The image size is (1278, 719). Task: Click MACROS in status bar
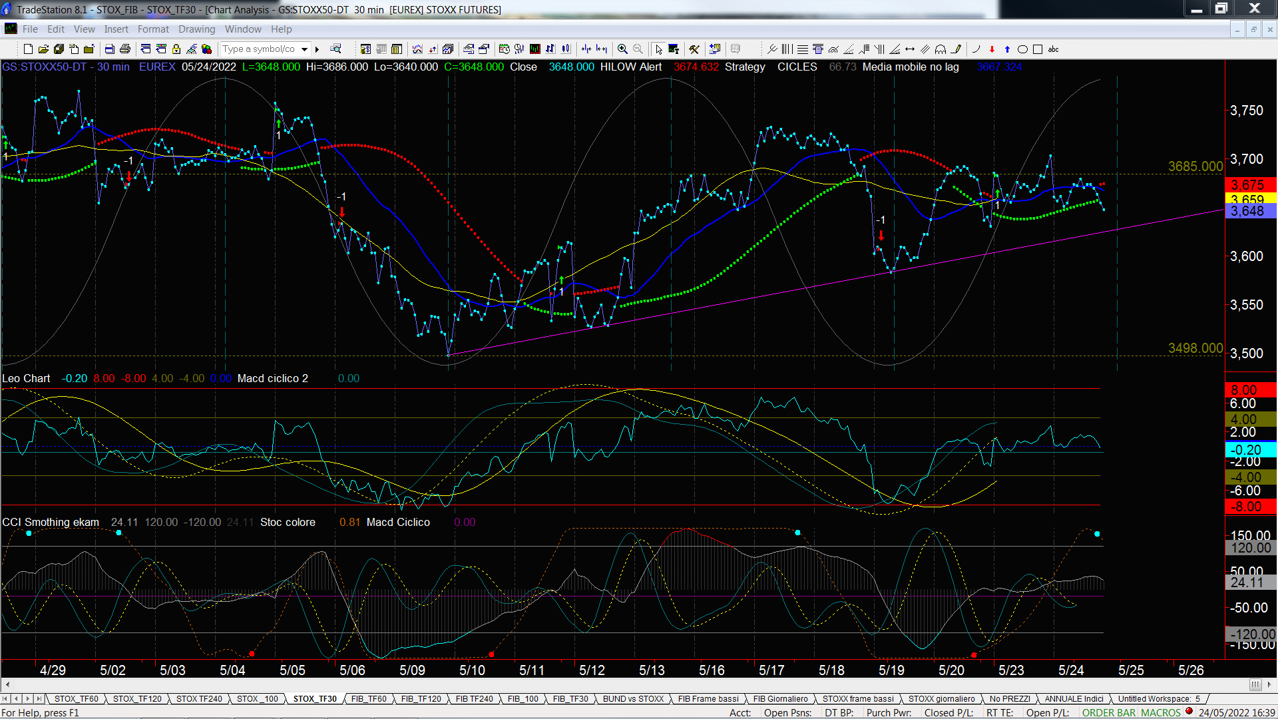(x=1161, y=713)
